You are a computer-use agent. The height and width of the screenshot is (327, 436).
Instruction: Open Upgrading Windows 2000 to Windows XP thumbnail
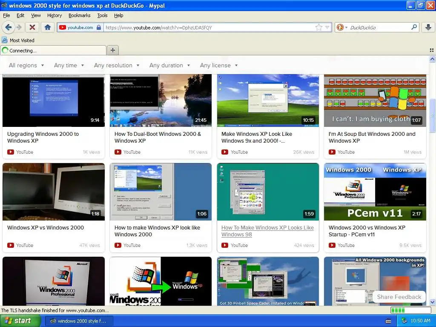54,100
